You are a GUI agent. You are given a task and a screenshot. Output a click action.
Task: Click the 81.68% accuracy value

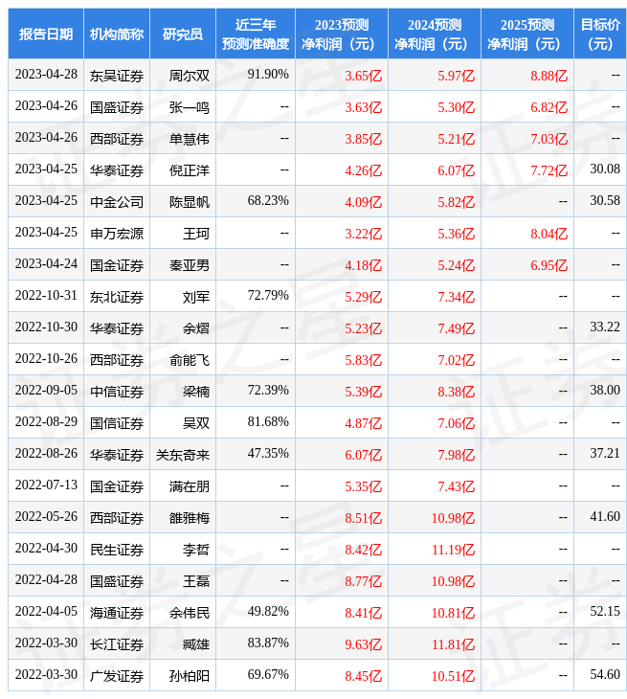[x=268, y=422]
